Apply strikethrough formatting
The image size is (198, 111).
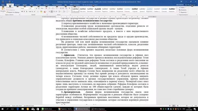(x=30, y=12)
